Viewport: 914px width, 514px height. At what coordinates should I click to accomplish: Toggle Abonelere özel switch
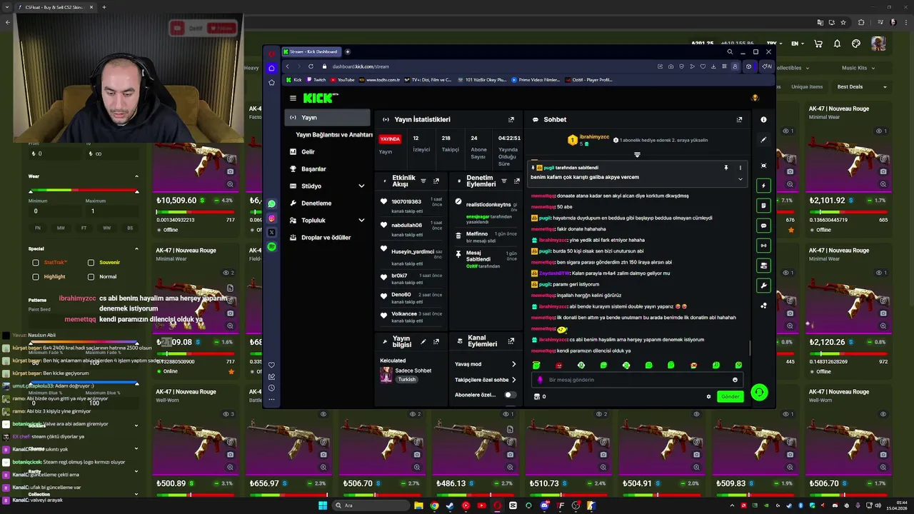pos(510,395)
